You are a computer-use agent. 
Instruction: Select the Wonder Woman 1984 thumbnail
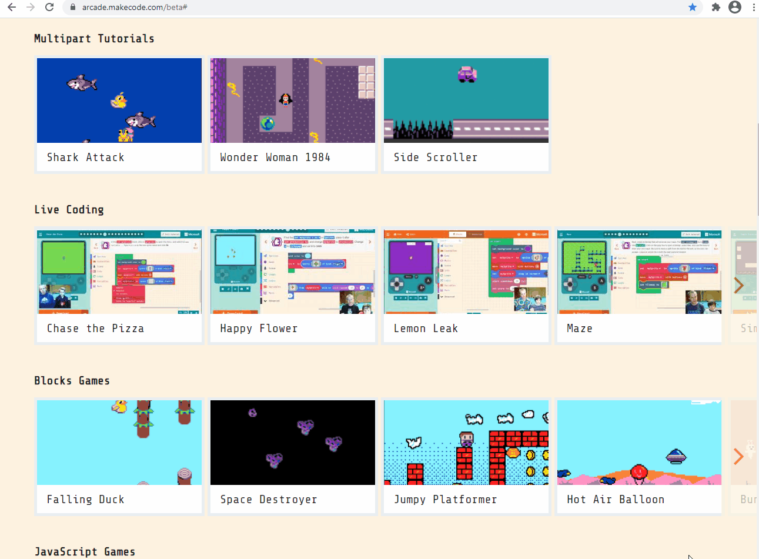(292, 100)
